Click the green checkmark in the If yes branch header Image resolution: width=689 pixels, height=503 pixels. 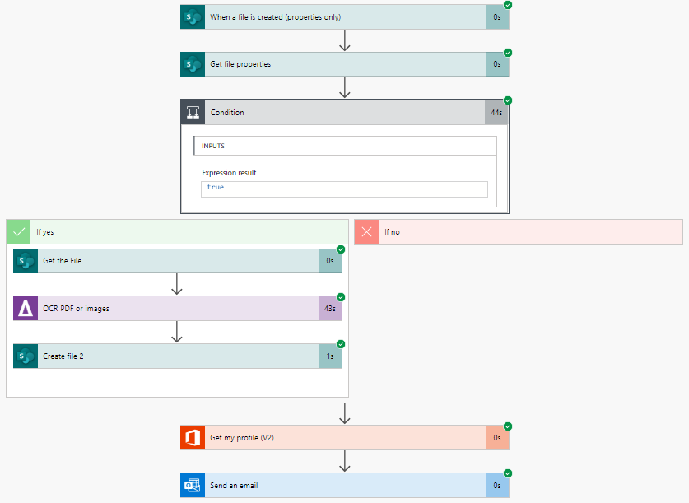click(x=18, y=231)
